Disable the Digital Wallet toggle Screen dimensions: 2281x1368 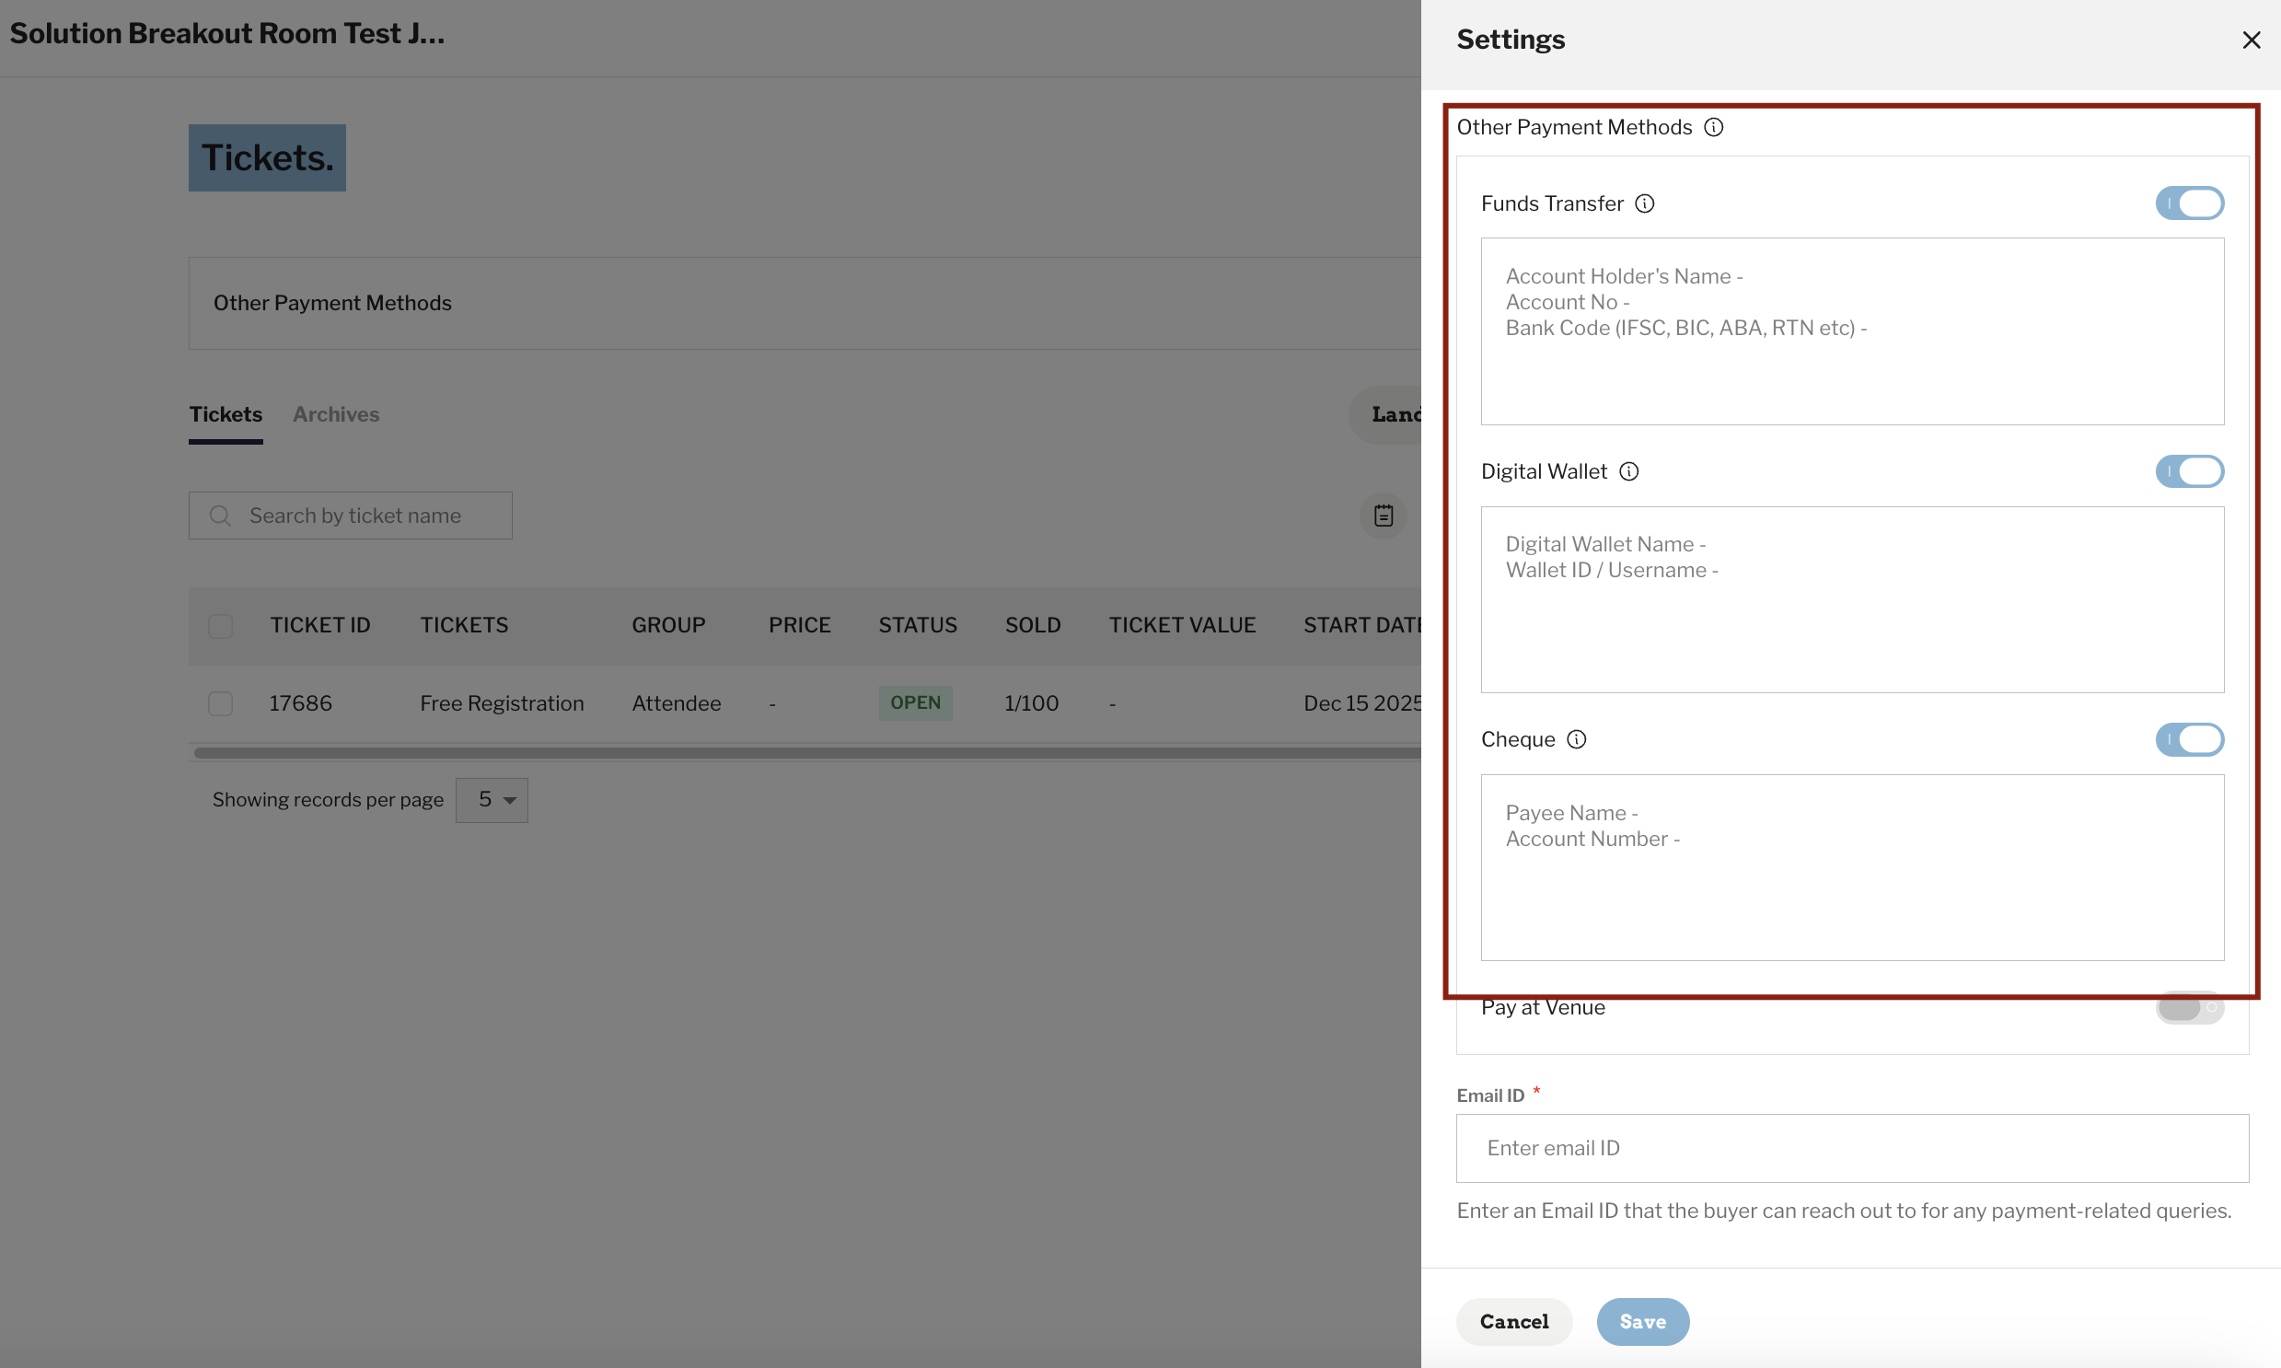(2190, 472)
